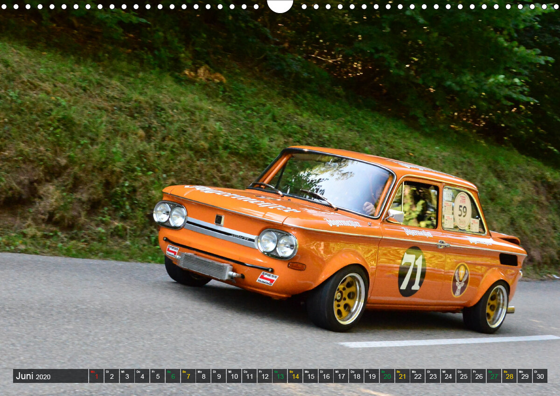Choose day 16 (Di) in the calendar strip
Image resolution: width=560 pixels, height=396 pixels.
326,376
